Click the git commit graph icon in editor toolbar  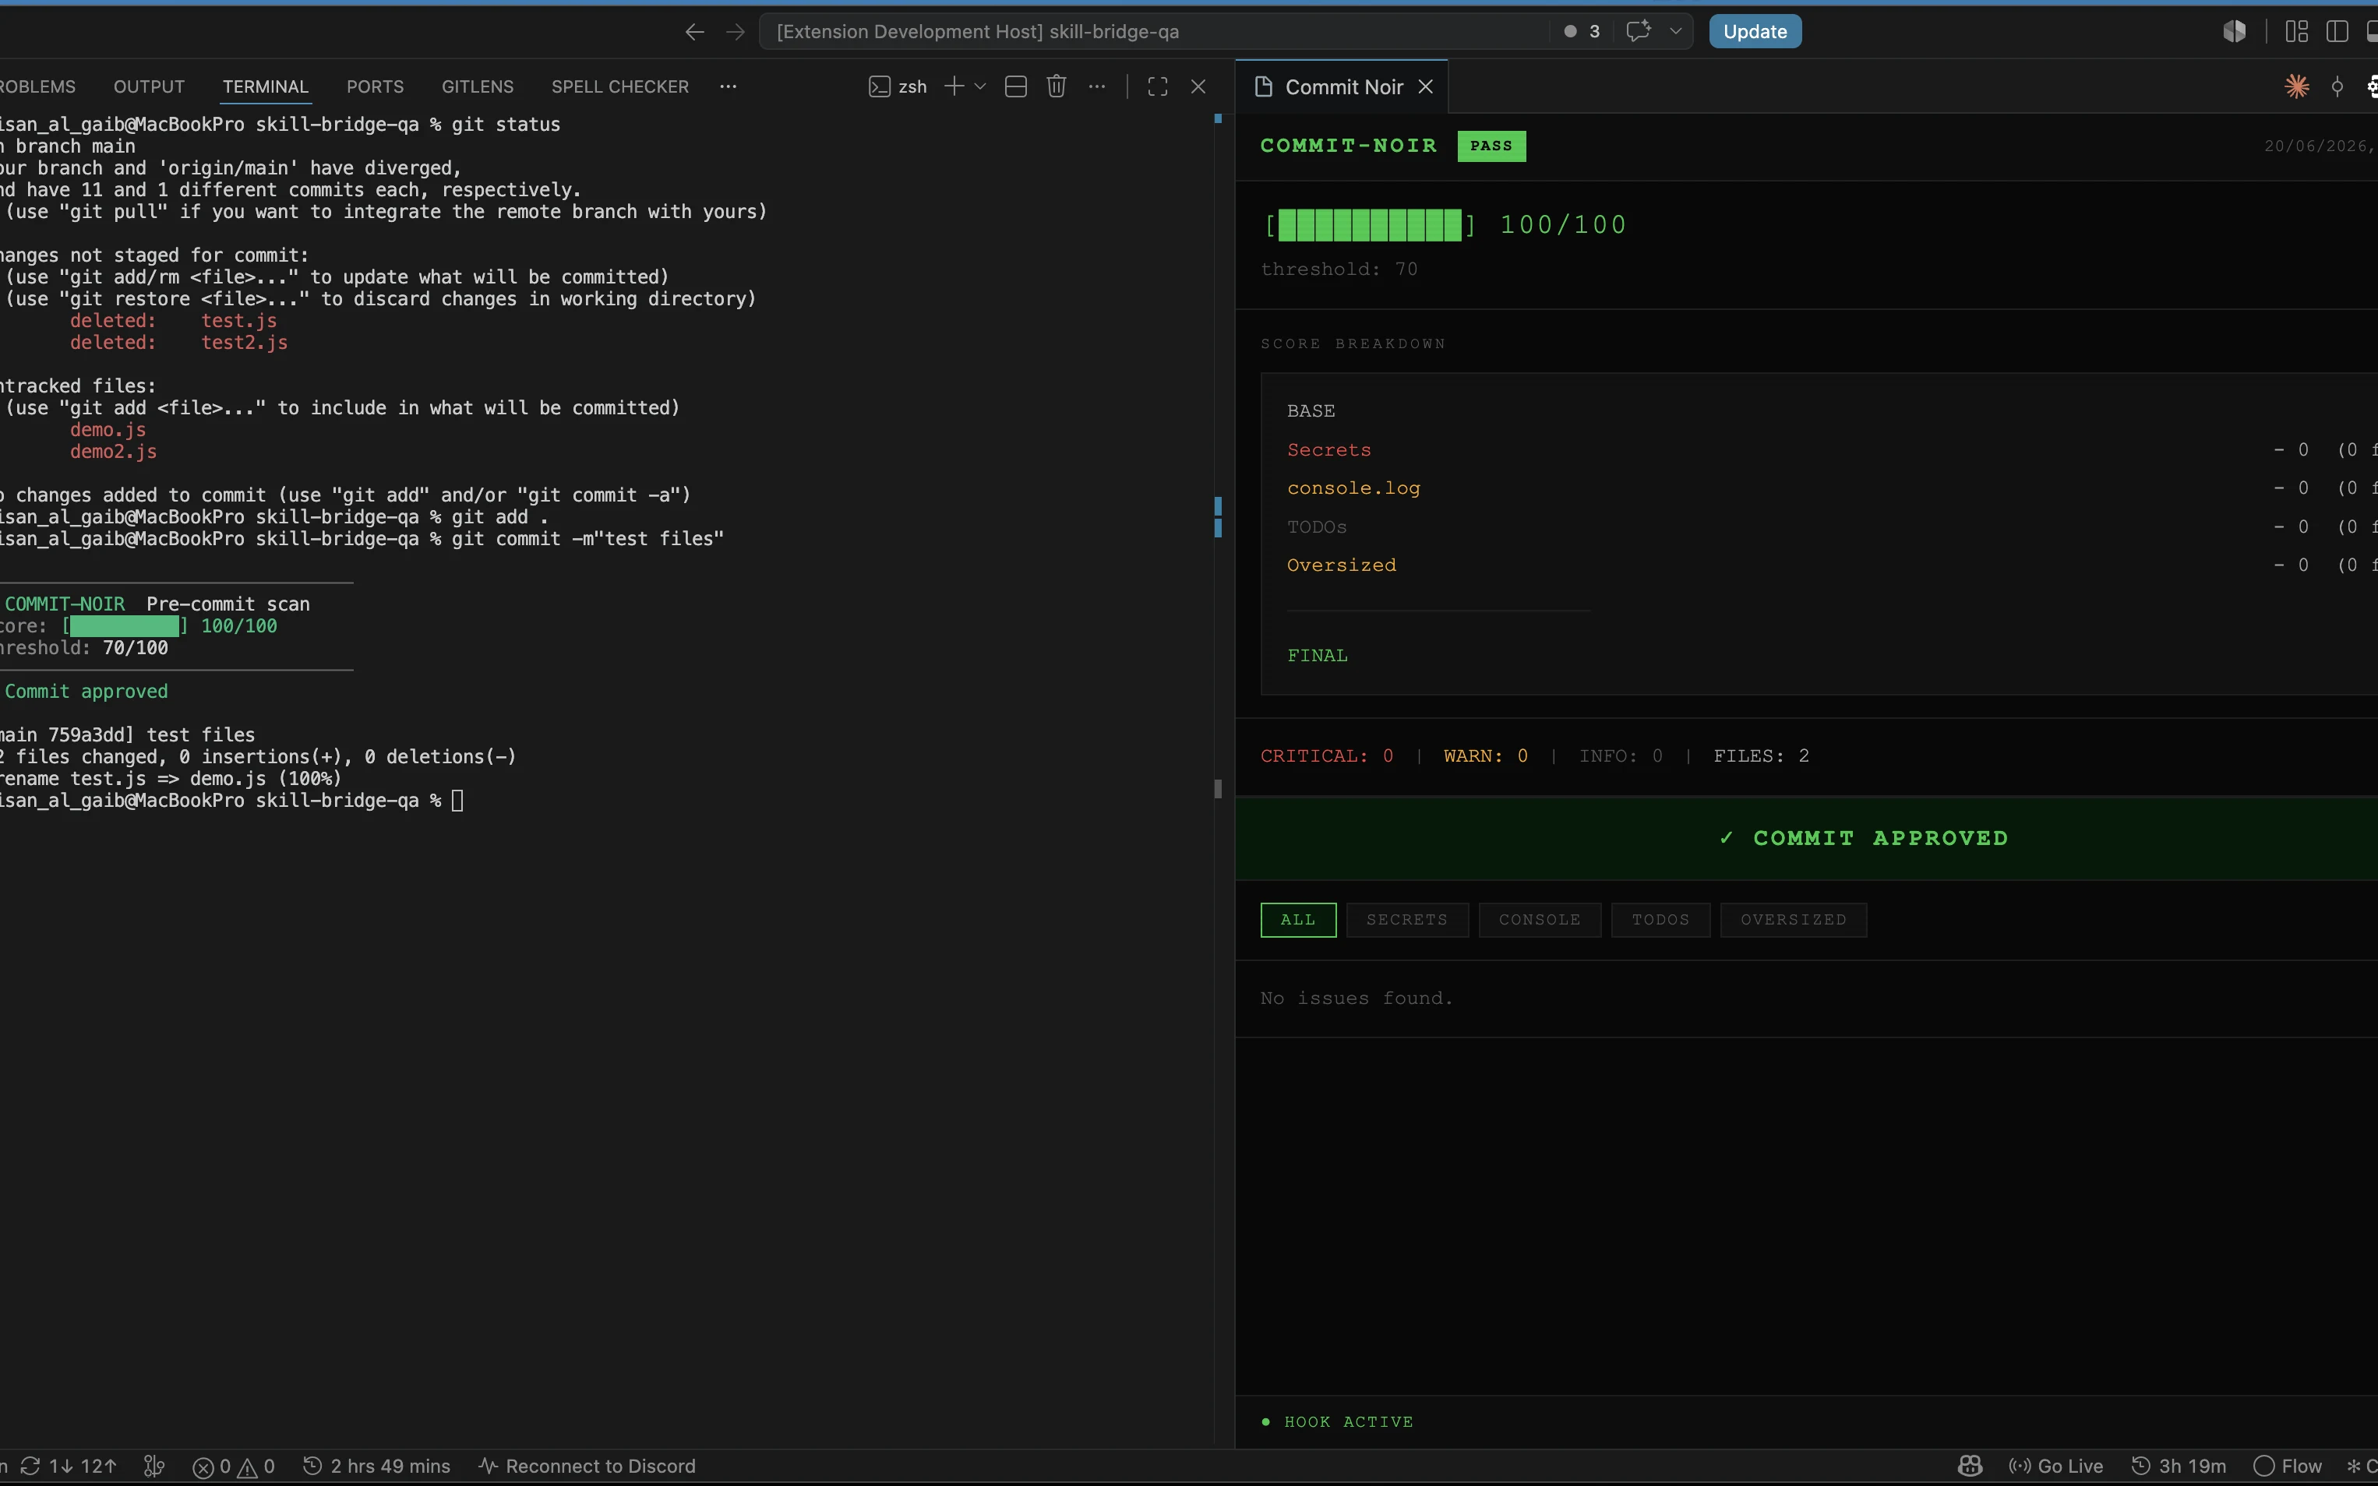(2337, 86)
